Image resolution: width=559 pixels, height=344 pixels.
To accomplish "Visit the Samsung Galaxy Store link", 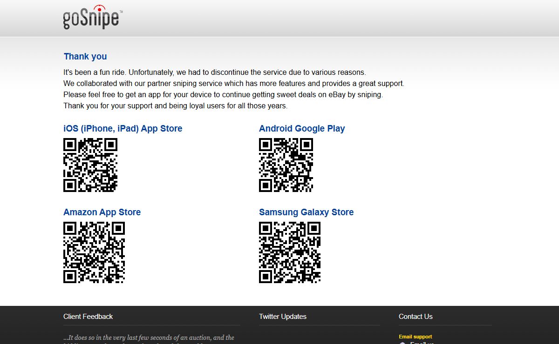I will click(306, 212).
